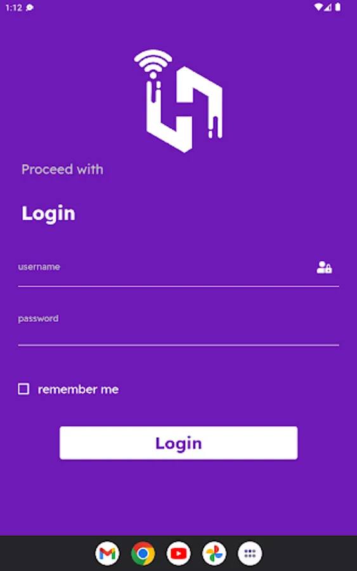Enable the remember me checkbox
This screenshot has height=571, width=357.
point(23,389)
